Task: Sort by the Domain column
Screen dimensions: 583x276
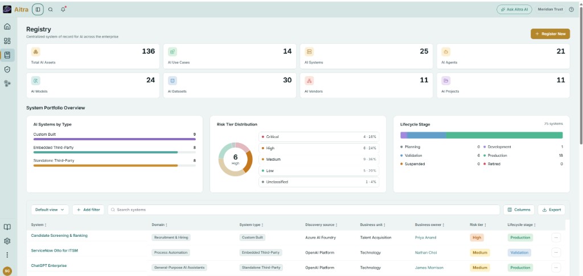Action: (x=159, y=225)
